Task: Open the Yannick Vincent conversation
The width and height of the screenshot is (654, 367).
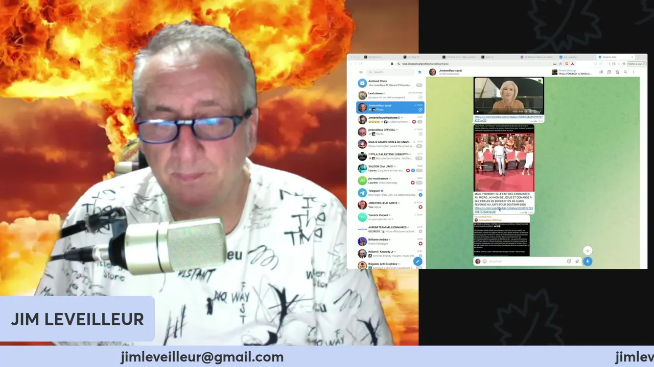Action: coord(390,217)
